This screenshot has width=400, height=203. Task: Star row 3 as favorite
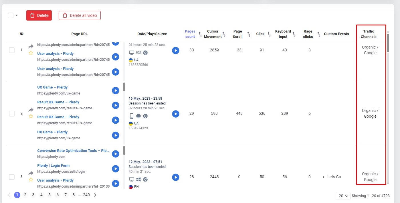pos(31,180)
